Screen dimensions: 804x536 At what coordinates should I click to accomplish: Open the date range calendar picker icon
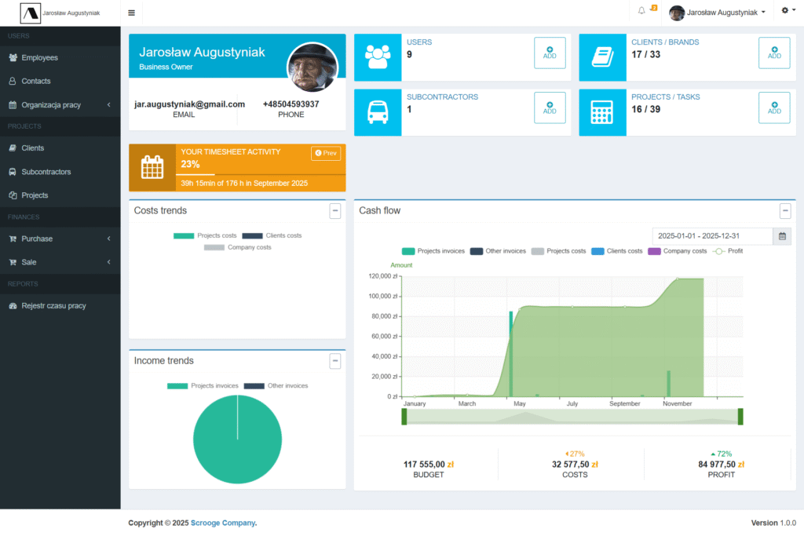[x=781, y=236]
